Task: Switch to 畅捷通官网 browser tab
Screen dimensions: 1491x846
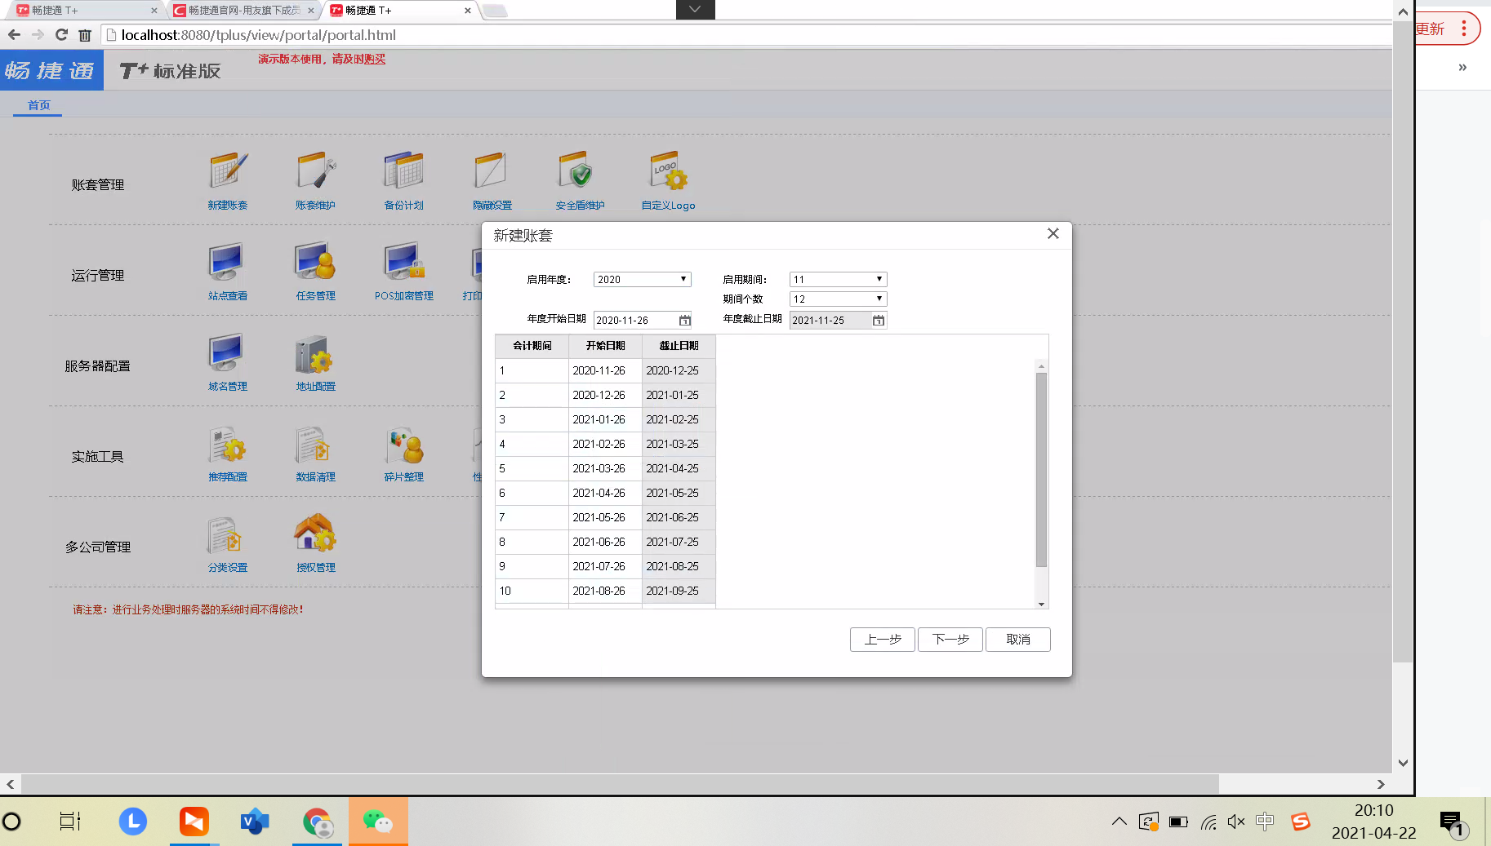Action: coord(243,11)
